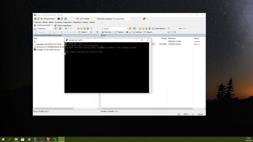The height and width of the screenshot is (142, 253).
Task: Click the Синхронизация toolbar button
Action: coord(48,19)
